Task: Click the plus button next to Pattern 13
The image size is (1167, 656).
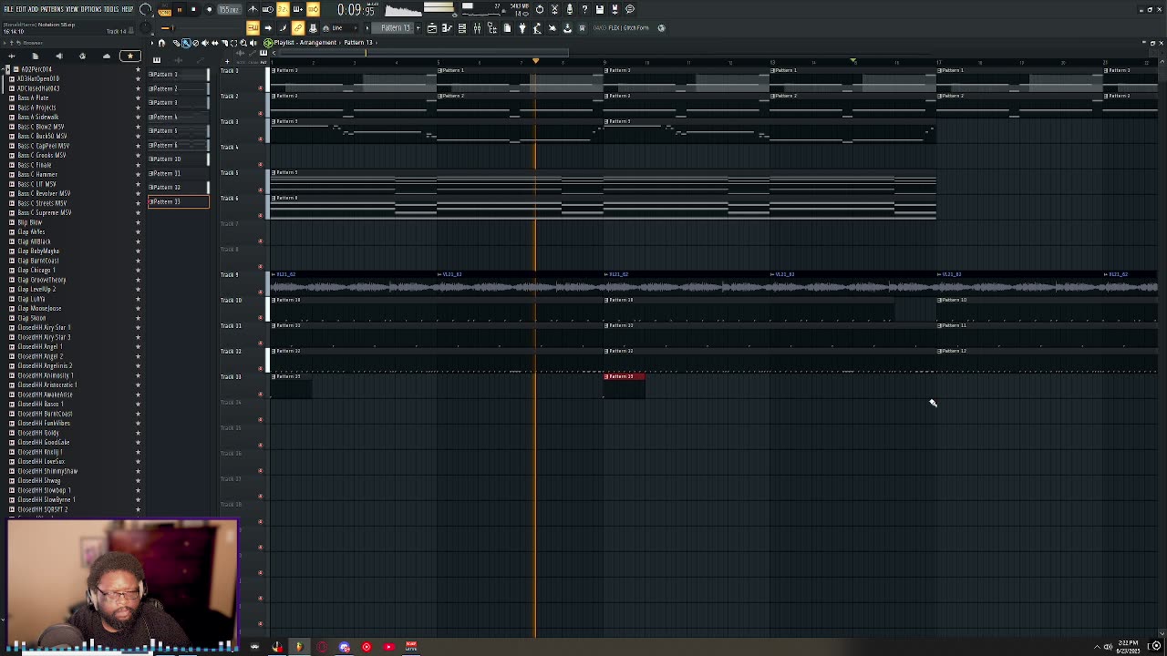Action: (418, 27)
